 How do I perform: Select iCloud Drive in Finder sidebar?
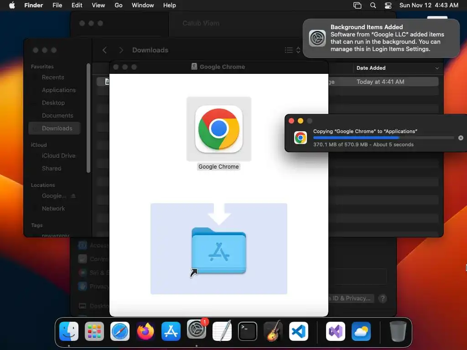59,156
